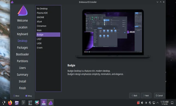Expand hidden system tray icons
Screen dimensions: 176x106
point(157,103)
